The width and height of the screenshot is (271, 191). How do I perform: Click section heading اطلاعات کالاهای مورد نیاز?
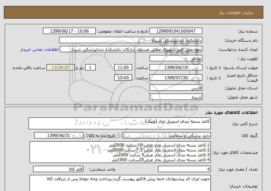(232, 112)
